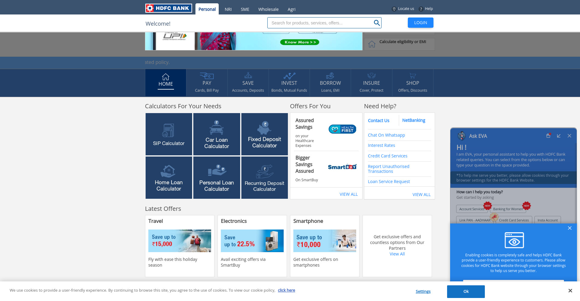The image size is (580, 301).
Task: Click the home icon beside Calculate eligibility
Action: click(372, 44)
